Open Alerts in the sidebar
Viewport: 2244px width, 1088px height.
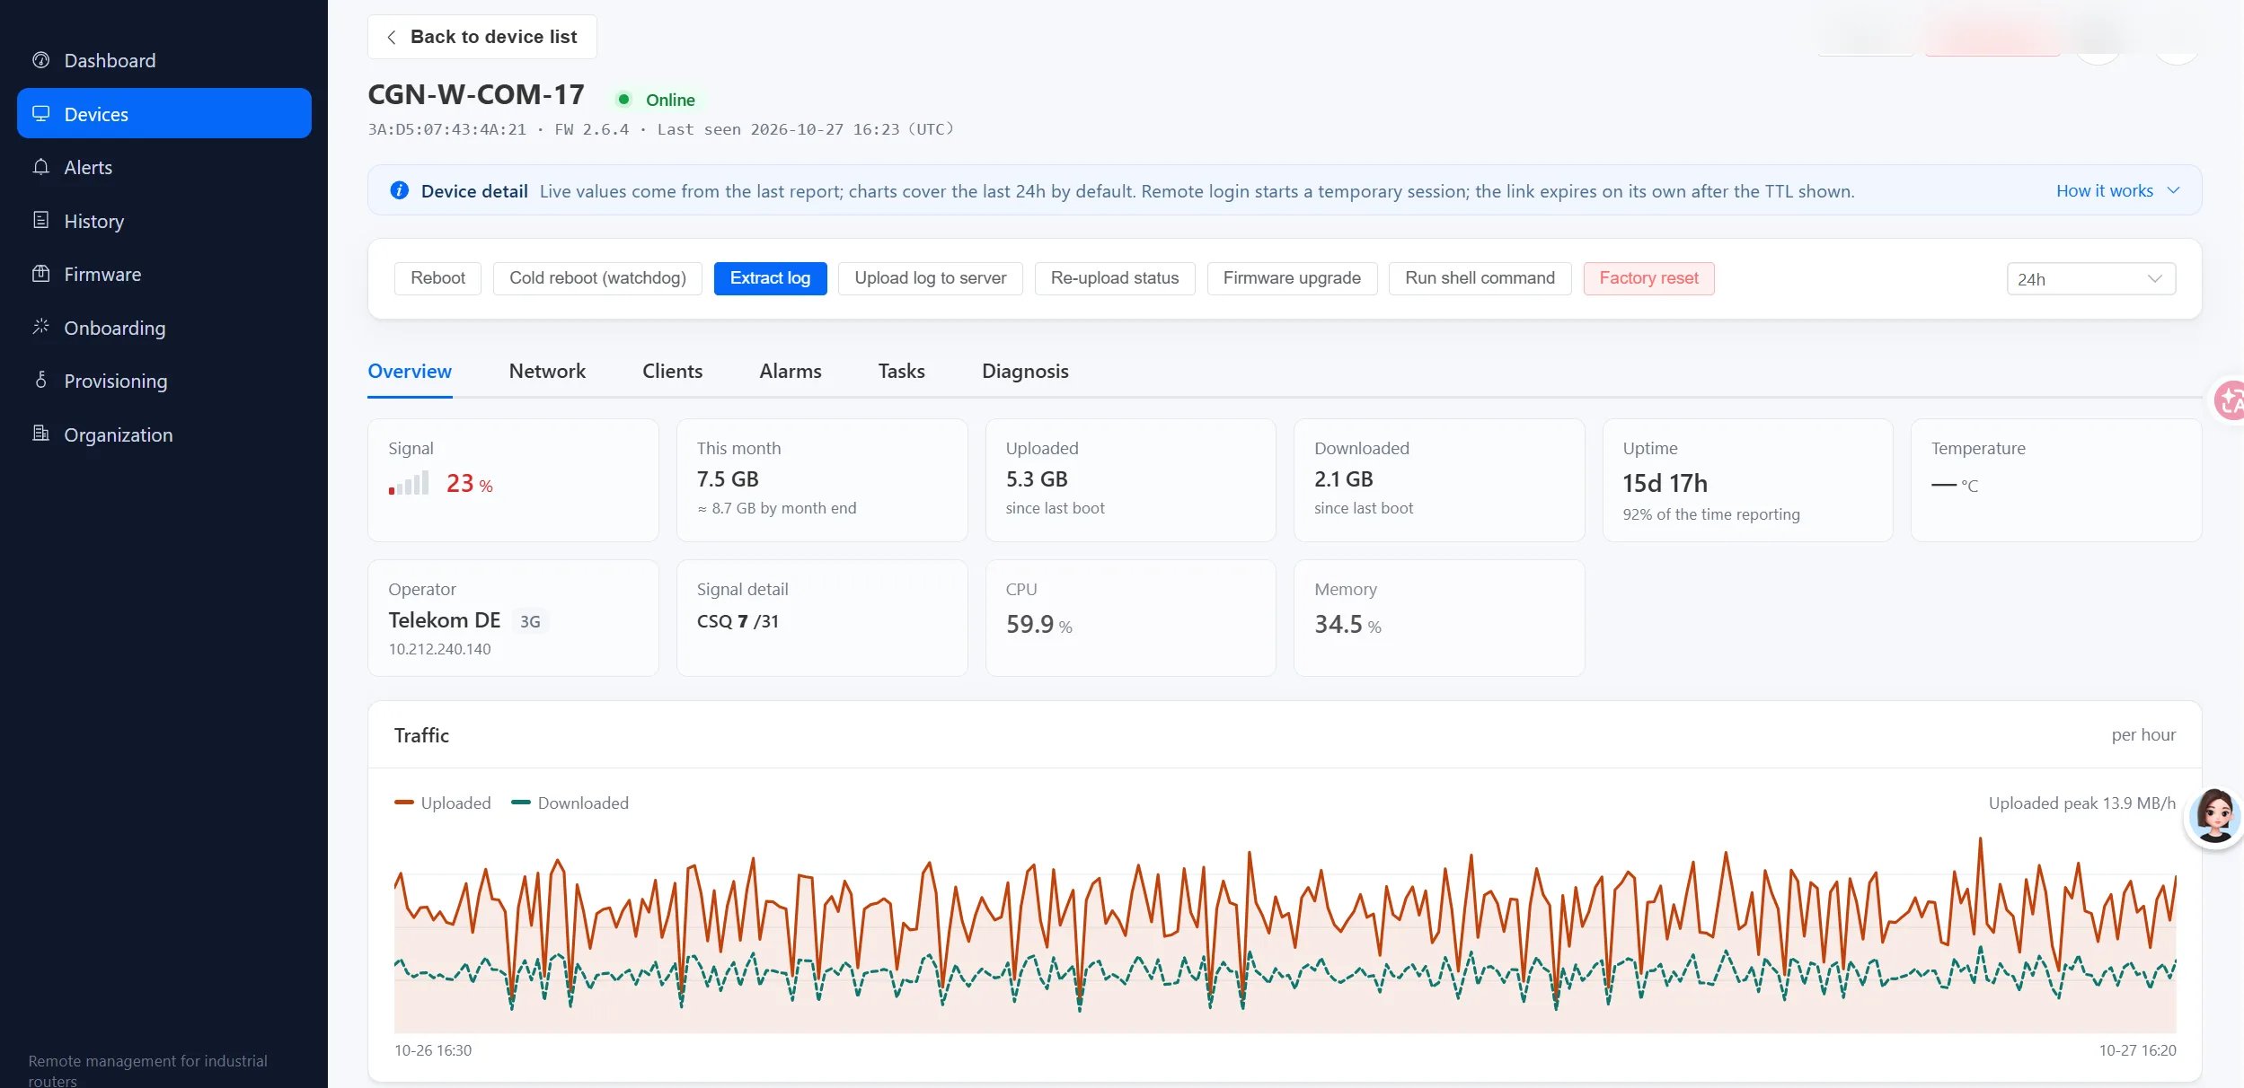(164, 167)
